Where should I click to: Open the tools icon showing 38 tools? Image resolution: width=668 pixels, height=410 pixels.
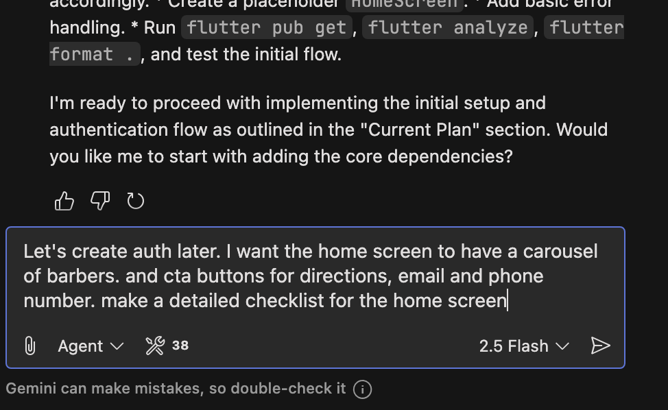(x=154, y=346)
